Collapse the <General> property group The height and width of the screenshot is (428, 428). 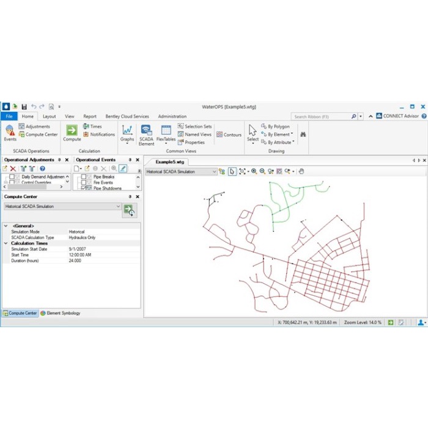[6, 226]
